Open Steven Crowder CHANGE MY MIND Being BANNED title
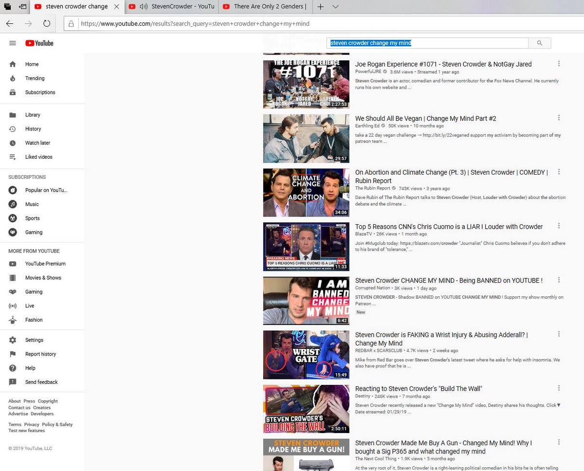The width and height of the screenshot is (584, 471). pos(449,281)
